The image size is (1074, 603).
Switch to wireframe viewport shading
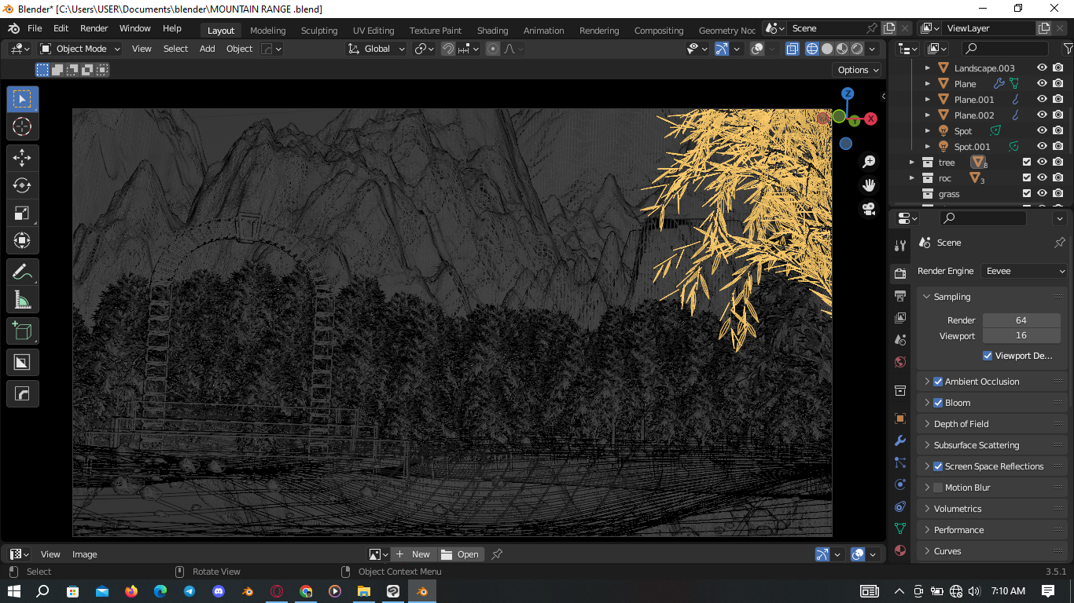(x=812, y=49)
